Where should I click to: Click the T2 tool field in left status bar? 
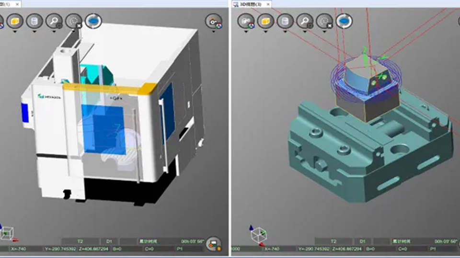pyautogui.click(x=80, y=241)
